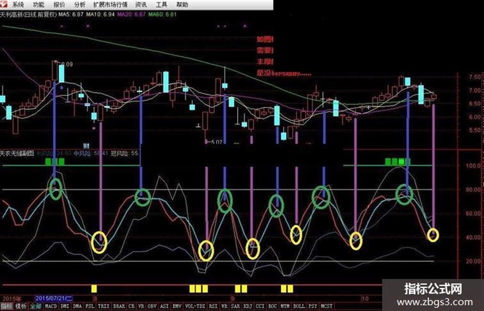The width and height of the screenshot is (484, 311).
Task: Select the WR indicator tab
Action: pyautogui.click(x=224, y=306)
